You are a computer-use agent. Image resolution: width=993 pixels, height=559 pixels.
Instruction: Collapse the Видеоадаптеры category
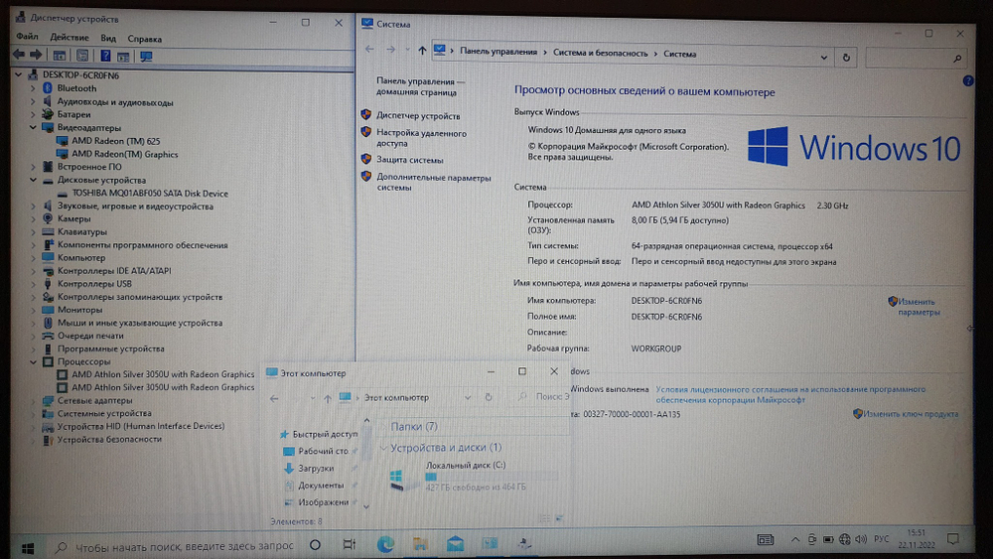(33, 127)
